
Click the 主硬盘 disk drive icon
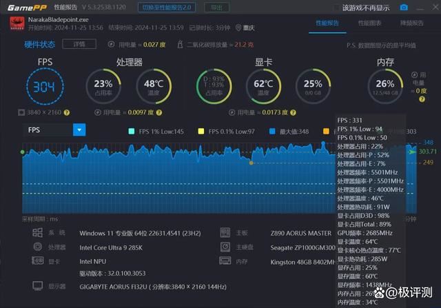[x=225, y=247]
